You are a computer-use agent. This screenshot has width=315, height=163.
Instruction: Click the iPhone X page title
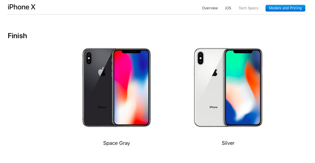point(22,7)
